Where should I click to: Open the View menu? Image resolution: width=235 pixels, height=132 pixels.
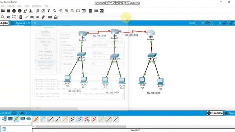19,6
